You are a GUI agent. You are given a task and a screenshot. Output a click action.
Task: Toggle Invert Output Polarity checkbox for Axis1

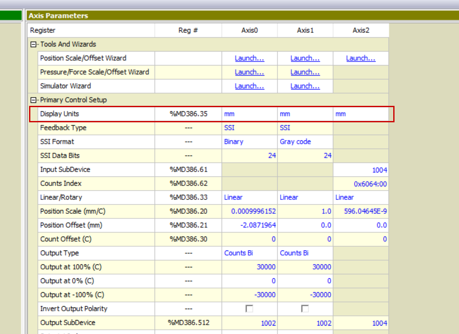click(305, 309)
